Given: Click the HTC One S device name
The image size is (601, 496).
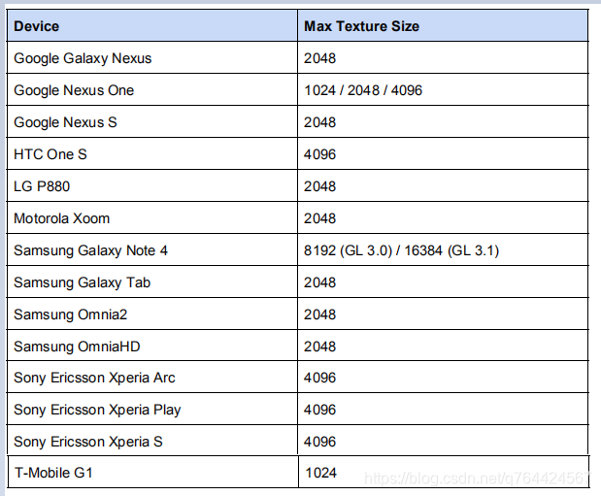Looking at the screenshot, I should coord(50,154).
